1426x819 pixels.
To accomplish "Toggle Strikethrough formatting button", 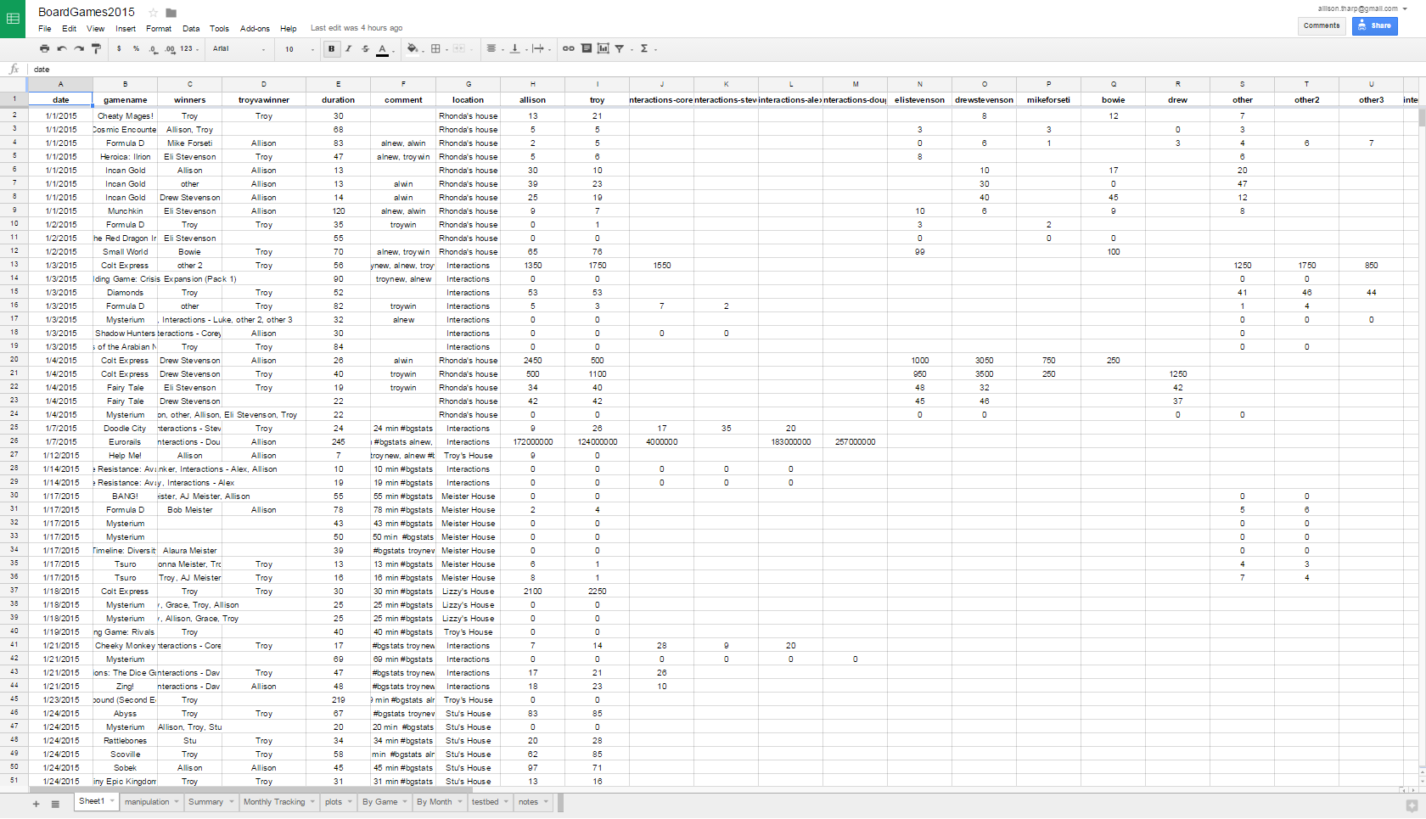I will 365,49.
